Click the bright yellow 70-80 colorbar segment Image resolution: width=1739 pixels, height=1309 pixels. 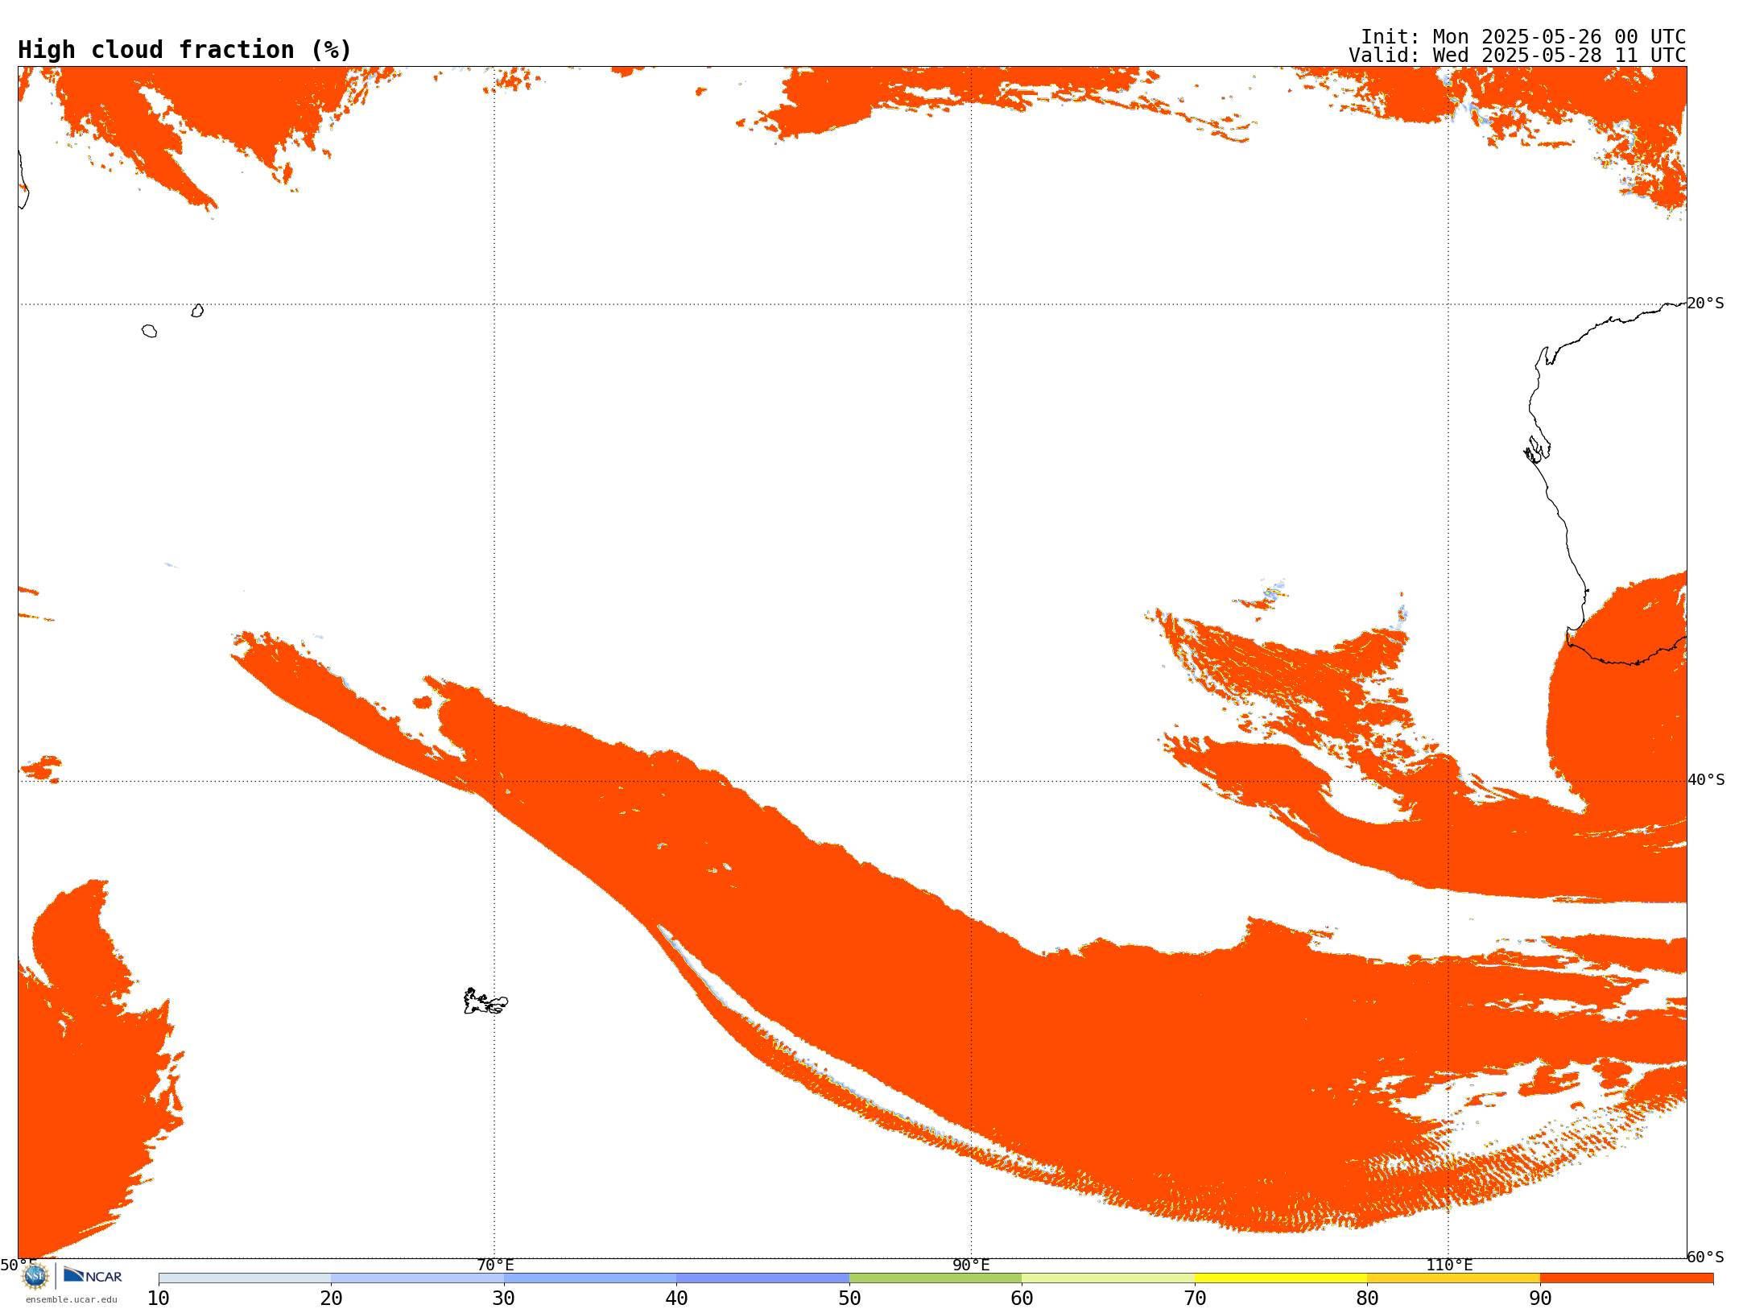[x=1281, y=1278]
